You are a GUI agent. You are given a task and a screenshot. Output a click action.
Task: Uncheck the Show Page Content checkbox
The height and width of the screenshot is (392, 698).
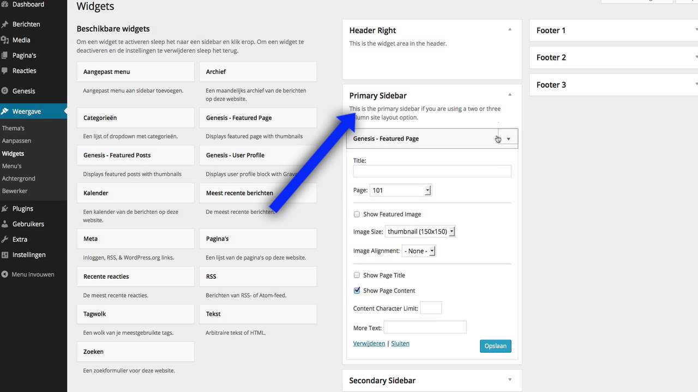pyautogui.click(x=357, y=291)
